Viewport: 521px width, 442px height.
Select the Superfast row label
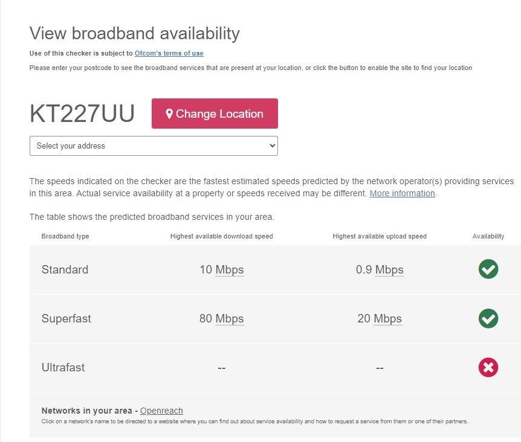(x=66, y=318)
